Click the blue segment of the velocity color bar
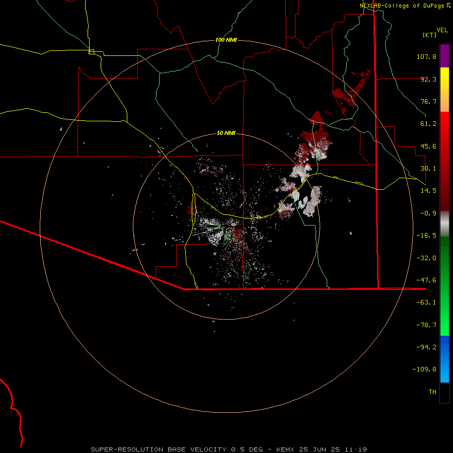 444,359
